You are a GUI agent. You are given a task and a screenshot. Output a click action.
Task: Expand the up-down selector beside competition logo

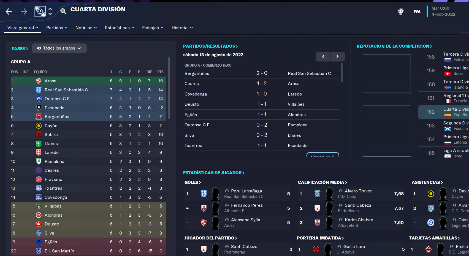(50, 11)
